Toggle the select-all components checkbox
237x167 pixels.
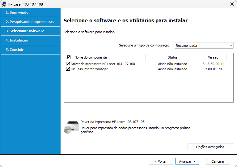tap(69, 57)
